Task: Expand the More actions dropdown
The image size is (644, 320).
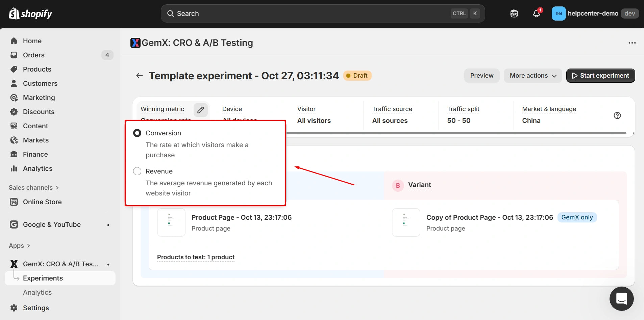Action: [x=532, y=76]
